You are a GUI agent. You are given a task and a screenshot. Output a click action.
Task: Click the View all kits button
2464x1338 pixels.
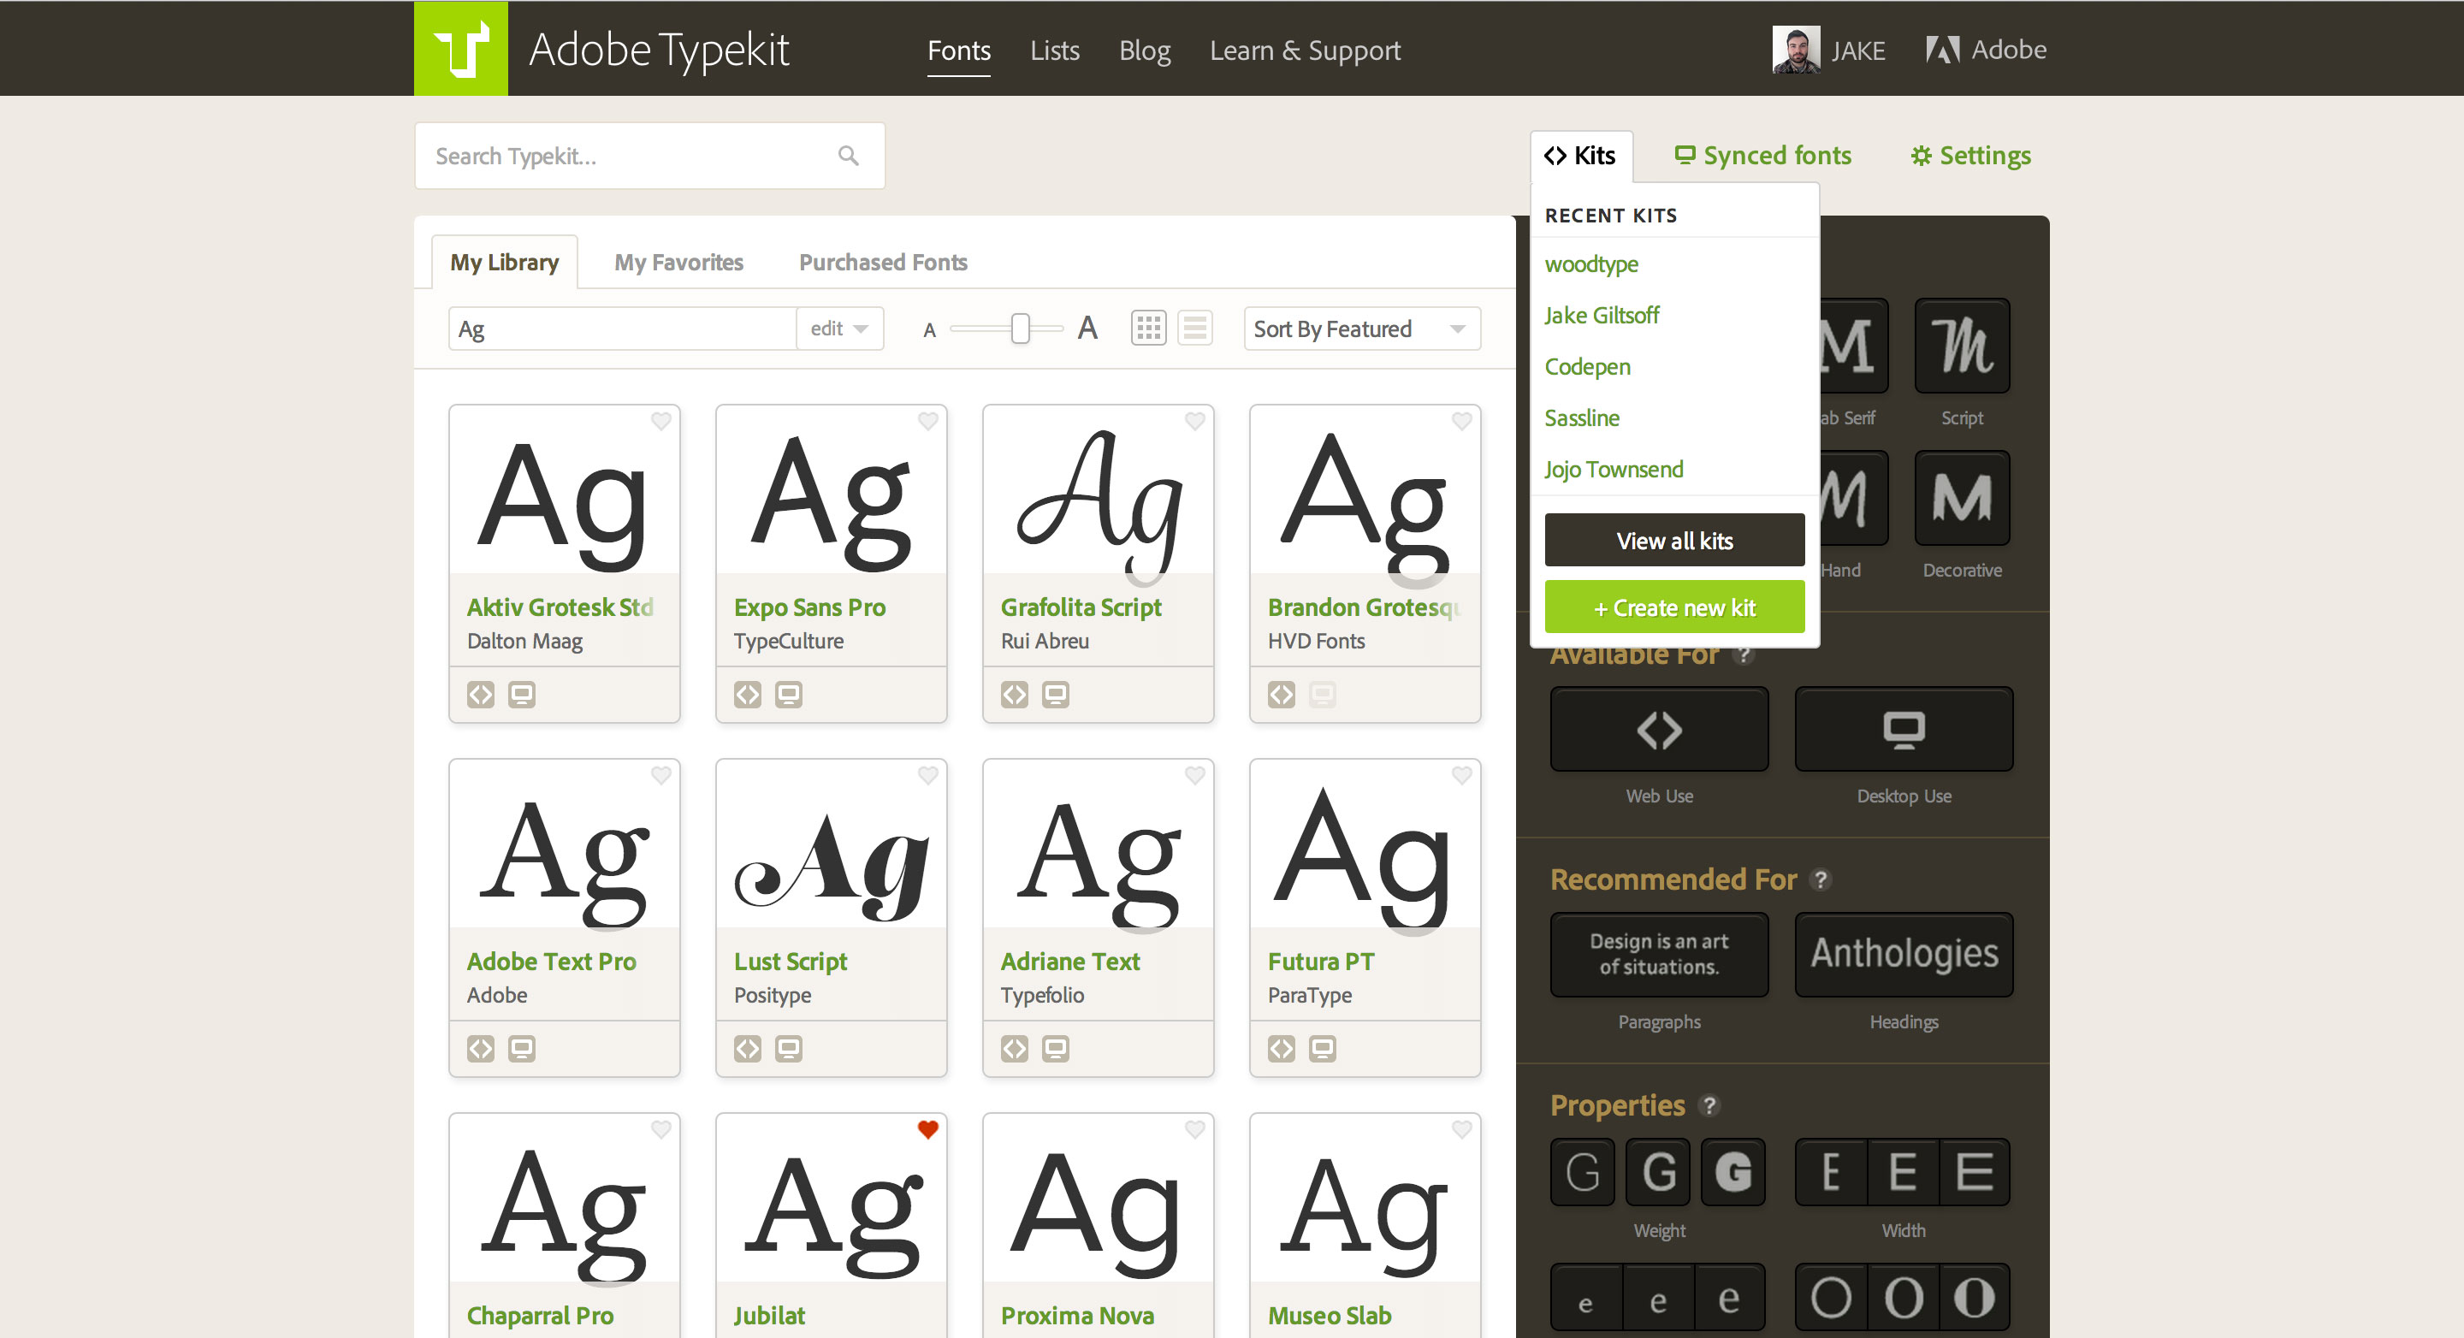coord(1673,541)
